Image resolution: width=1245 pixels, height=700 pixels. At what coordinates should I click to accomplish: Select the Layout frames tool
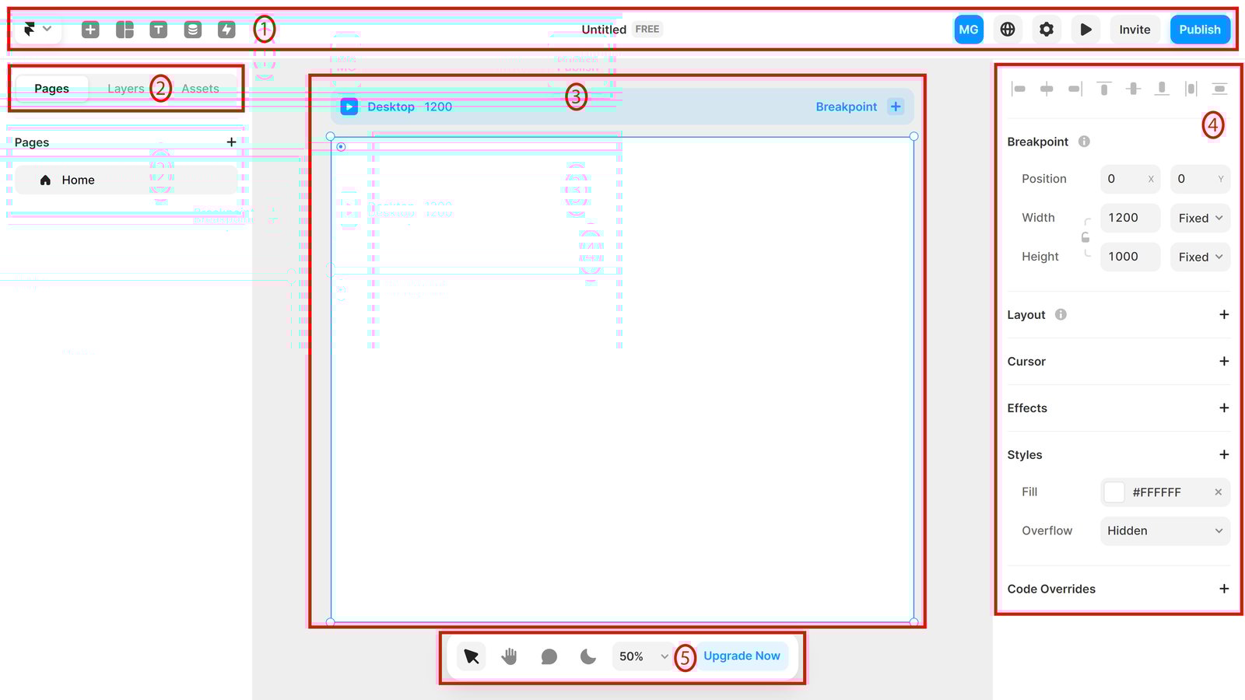pyautogui.click(x=124, y=29)
